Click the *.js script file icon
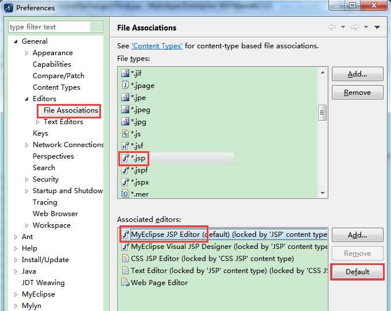Screen dimensions: 391x311 (125, 133)
